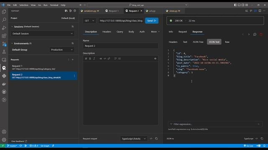Open the HTTP method GET dropdown
This screenshot has height=150, width=268.
coord(89,20)
